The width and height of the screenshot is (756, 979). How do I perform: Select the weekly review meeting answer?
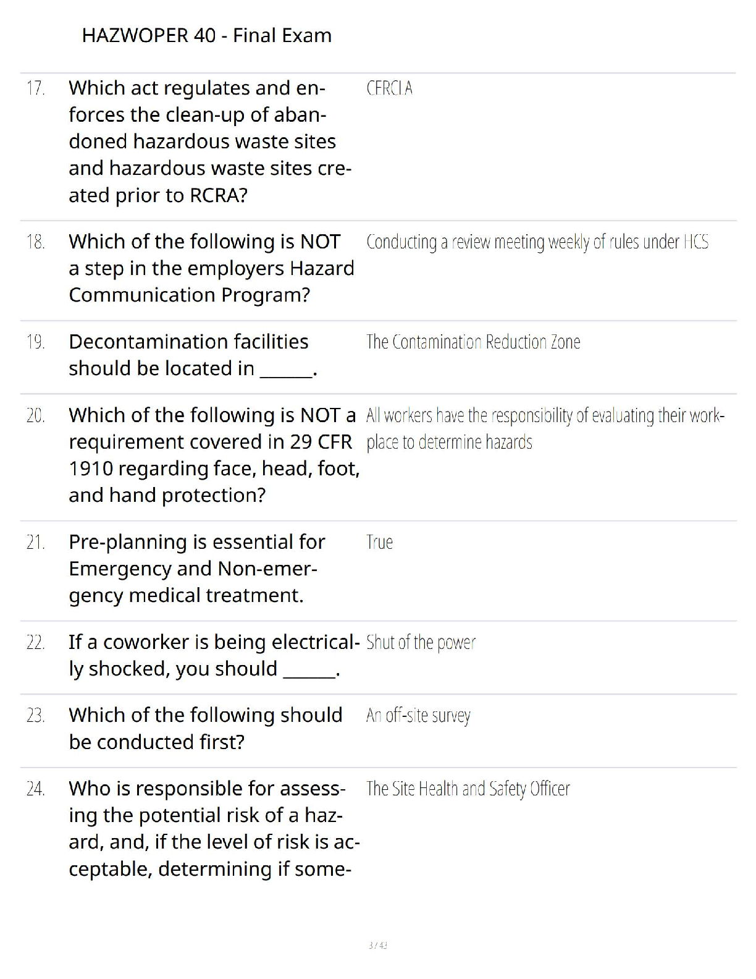[x=537, y=242]
